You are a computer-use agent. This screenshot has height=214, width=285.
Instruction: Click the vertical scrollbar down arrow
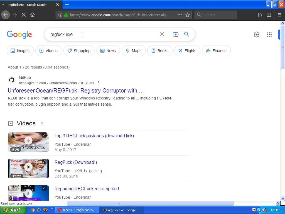(283, 198)
